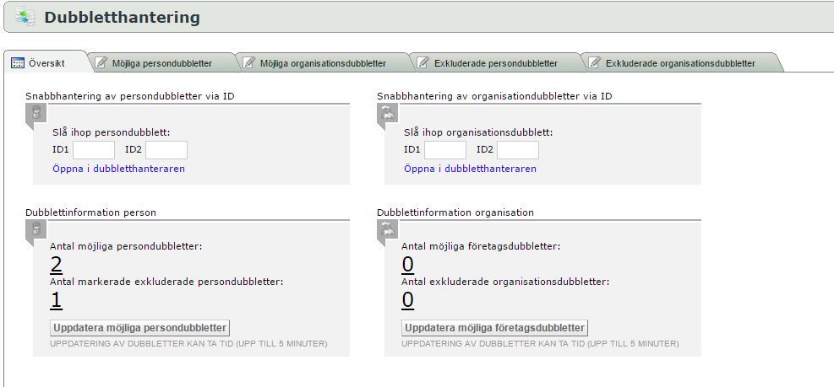Click the label Slå ihop persondubblett:
This screenshot has height=387, width=834.
coord(112,132)
